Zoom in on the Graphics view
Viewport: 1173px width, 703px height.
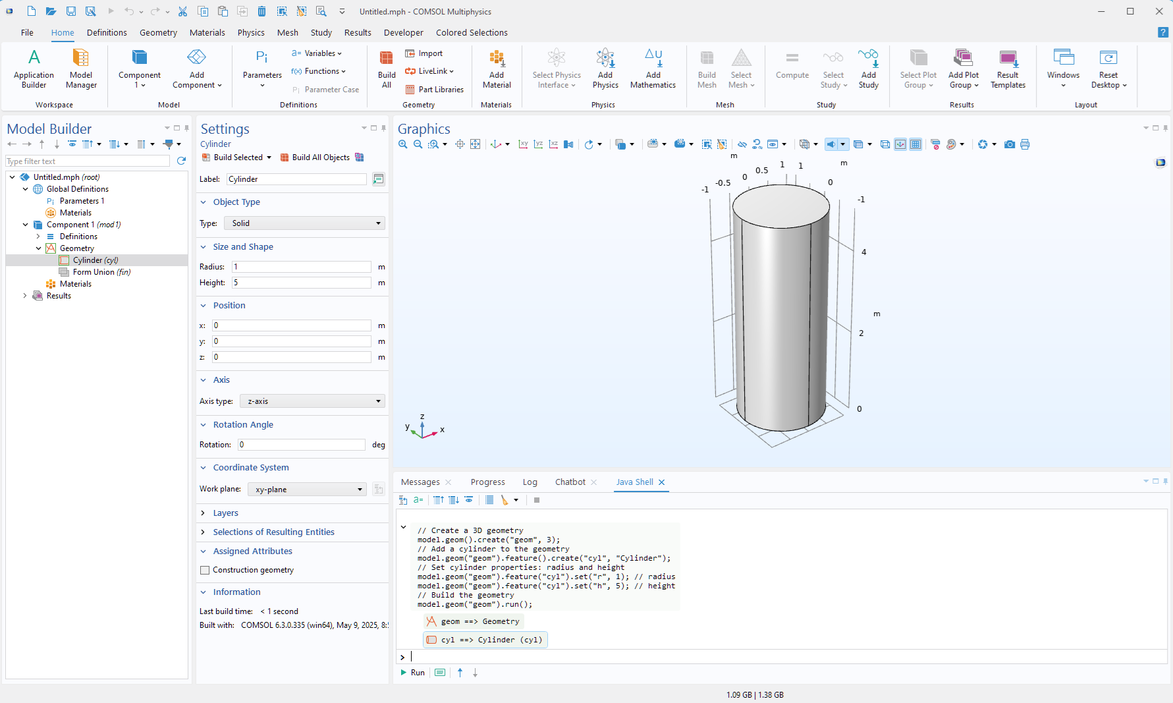coord(403,144)
